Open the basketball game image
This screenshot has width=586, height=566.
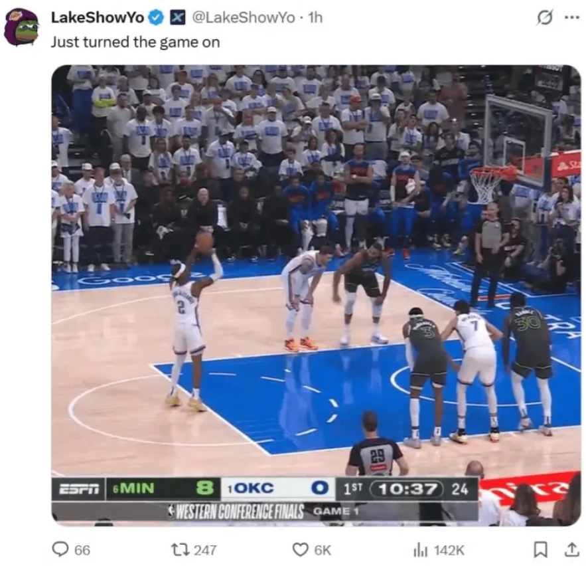tap(316, 296)
